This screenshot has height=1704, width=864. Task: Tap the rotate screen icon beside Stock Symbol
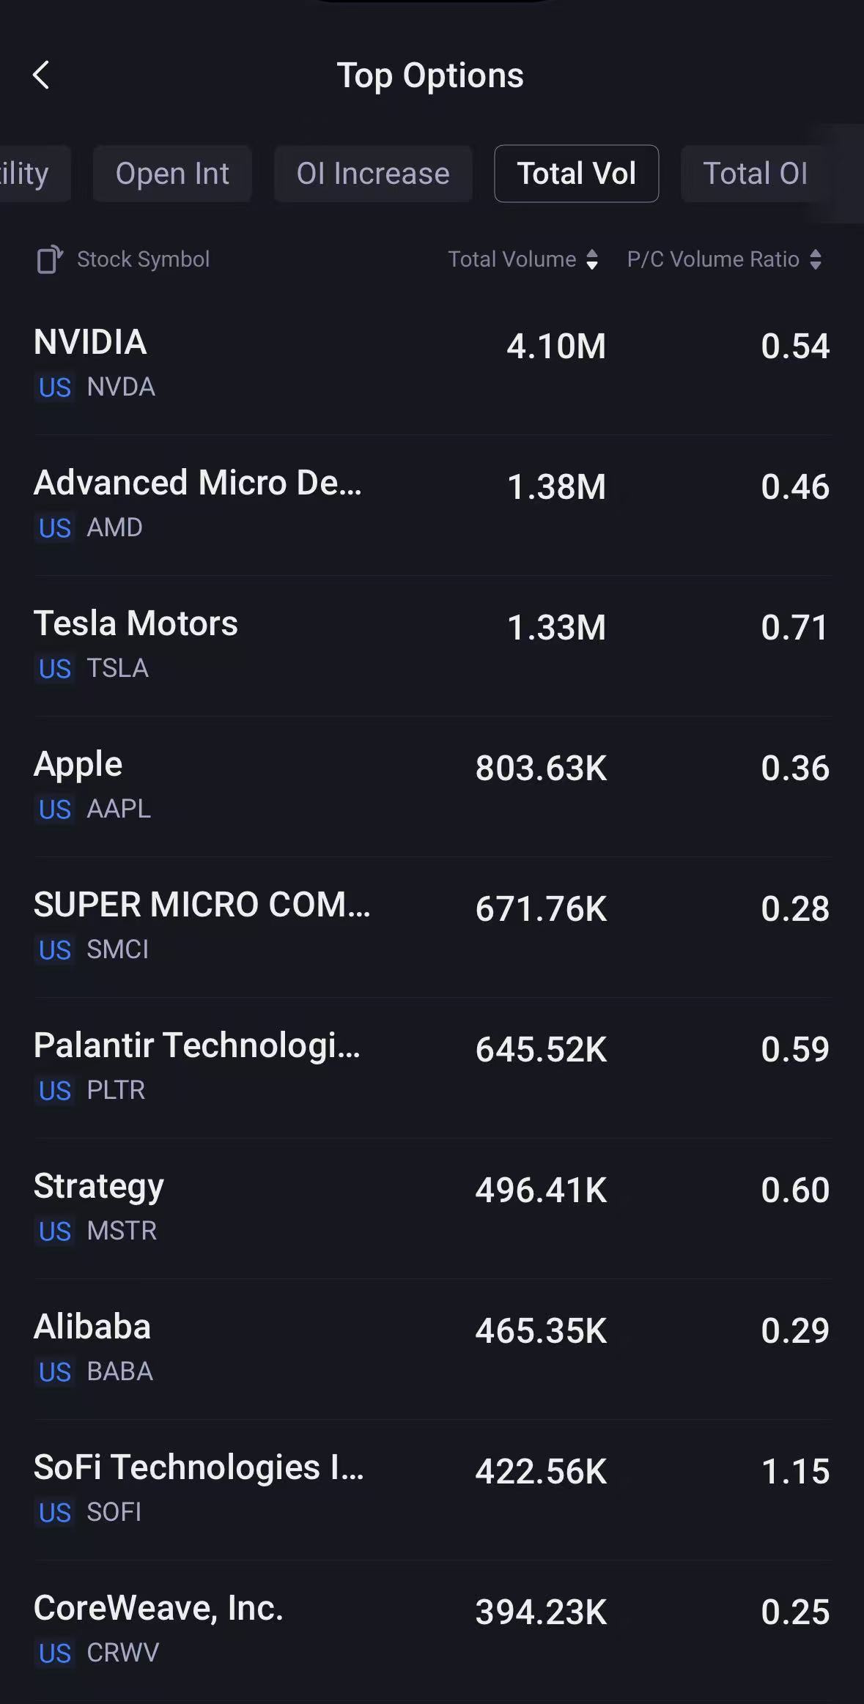click(x=49, y=259)
